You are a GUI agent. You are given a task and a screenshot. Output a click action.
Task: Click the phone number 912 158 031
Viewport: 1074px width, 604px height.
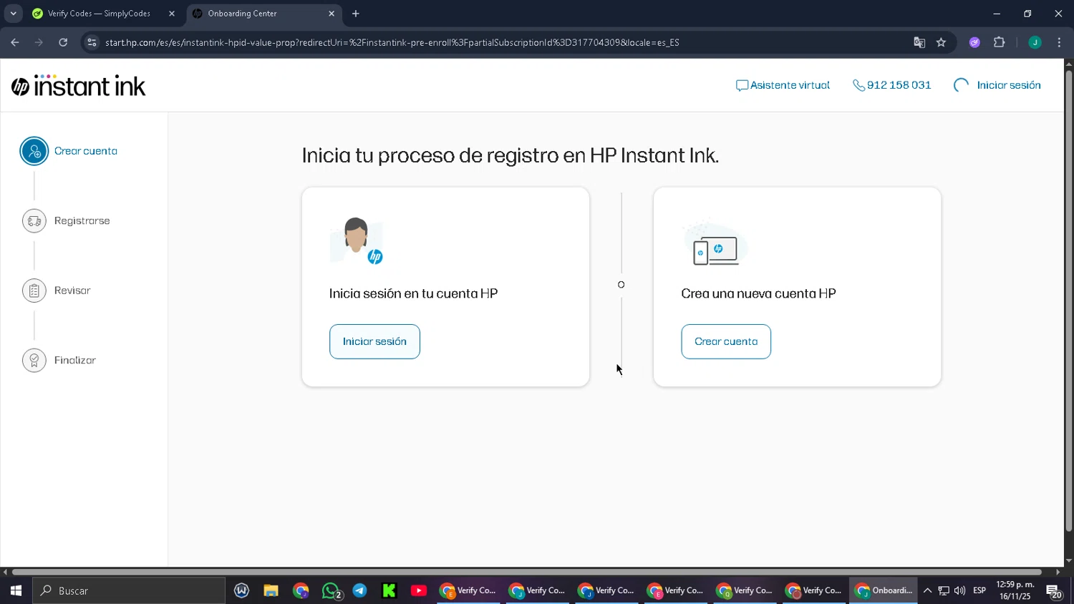click(x=892, y=85)
